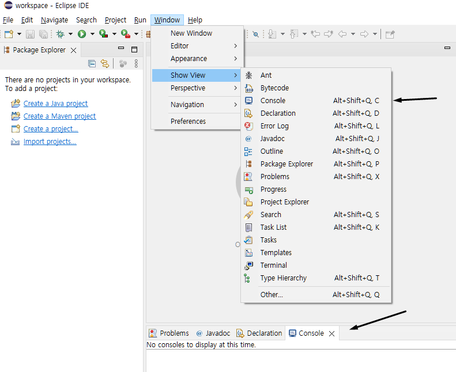Expand the Appearance submenu
The image size is (456, 372).
click(x=197, y=59)
